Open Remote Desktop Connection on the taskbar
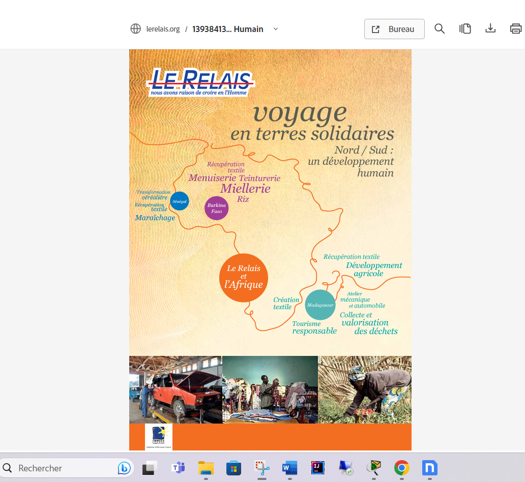 coord(346,468)
